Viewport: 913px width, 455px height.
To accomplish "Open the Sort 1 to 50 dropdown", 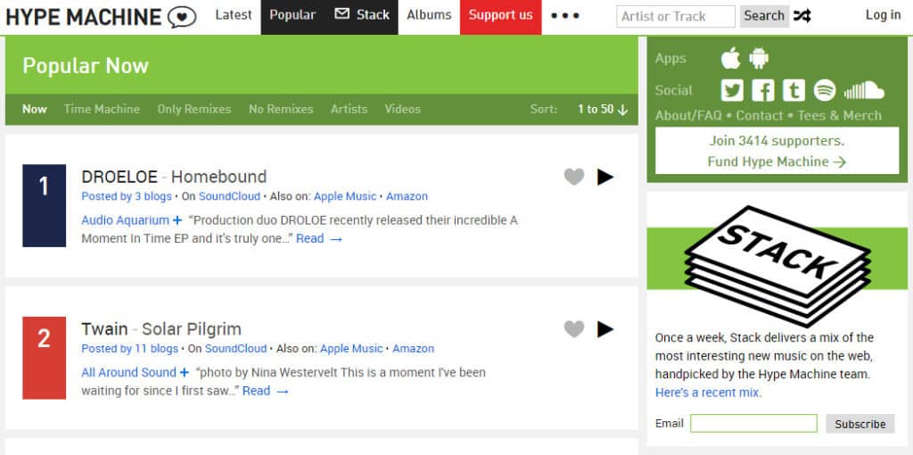I will (603, 109).
